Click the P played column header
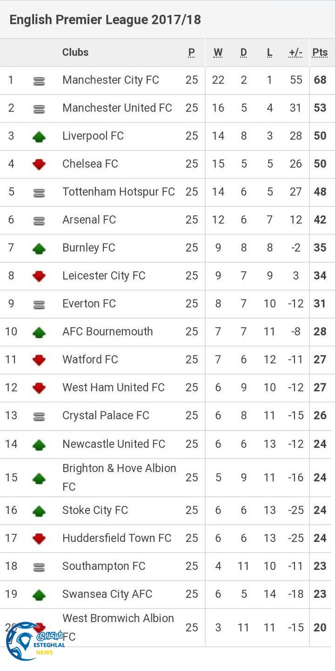The height and width of the screenshot is (671, 335). [x=192, y=52]
